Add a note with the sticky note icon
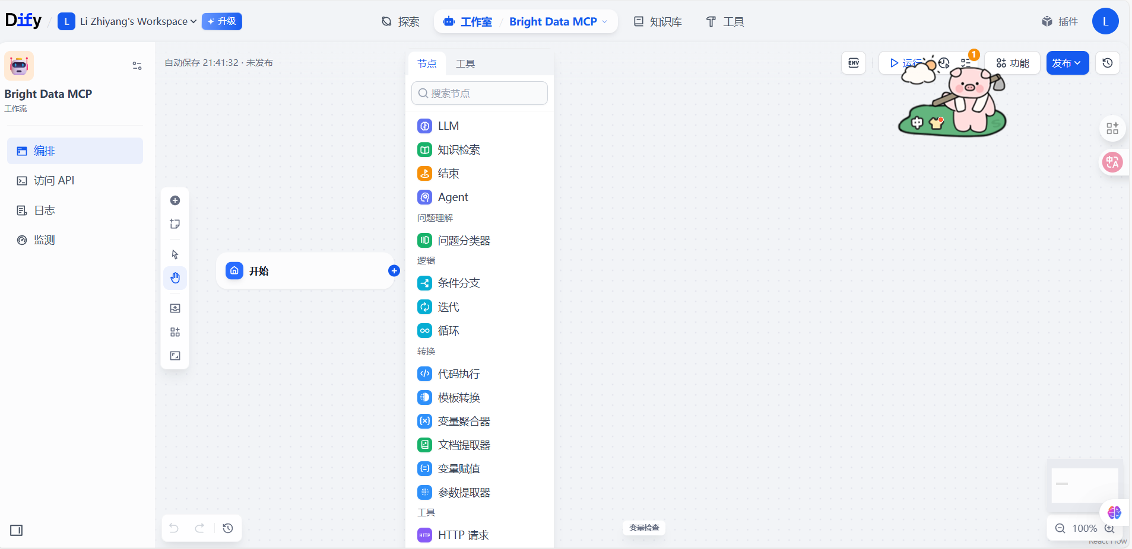Viewport: 1132px width, 549px height. [175, 224]
